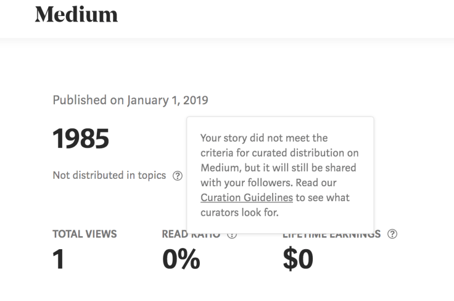Image resolution: width=454 pixels, height=301 pixels.
Task: Click the $0 lifetime earnings value
Action: (298, 260)
